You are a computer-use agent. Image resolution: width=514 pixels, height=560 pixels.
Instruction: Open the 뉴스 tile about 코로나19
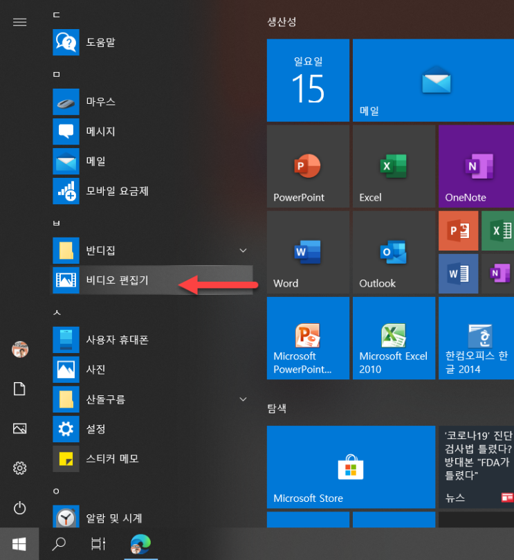point(476,467)
